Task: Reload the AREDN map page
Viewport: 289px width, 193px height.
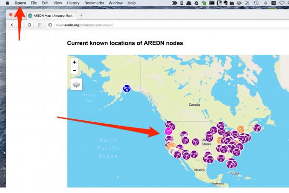Action: (29, 25)
